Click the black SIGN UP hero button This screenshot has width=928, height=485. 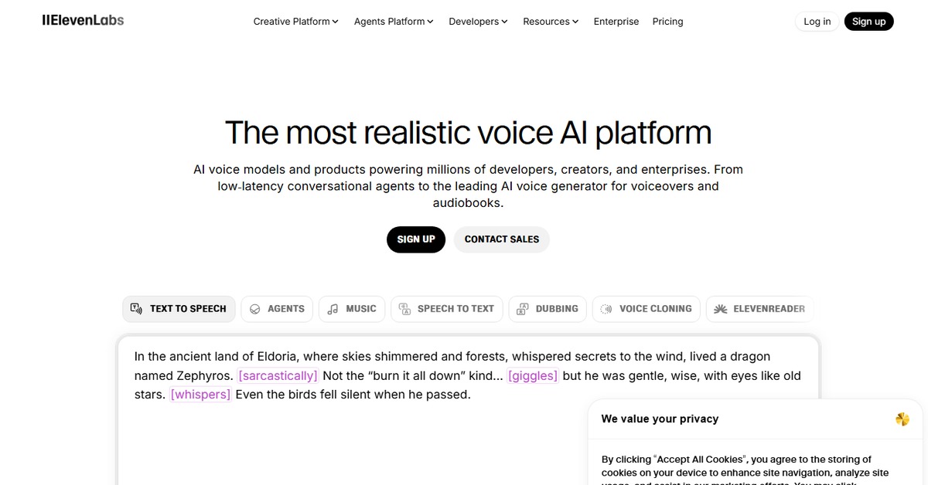416,239
